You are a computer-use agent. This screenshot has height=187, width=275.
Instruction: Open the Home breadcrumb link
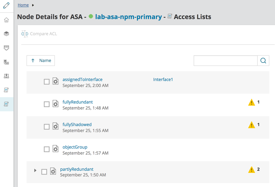[x=23, y=5]
